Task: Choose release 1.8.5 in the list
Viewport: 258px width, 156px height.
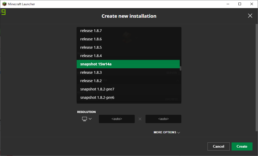Action: coord(128,47)
